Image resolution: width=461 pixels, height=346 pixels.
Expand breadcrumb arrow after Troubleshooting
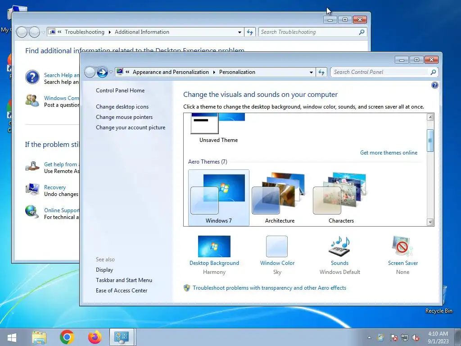pos(110,32)
